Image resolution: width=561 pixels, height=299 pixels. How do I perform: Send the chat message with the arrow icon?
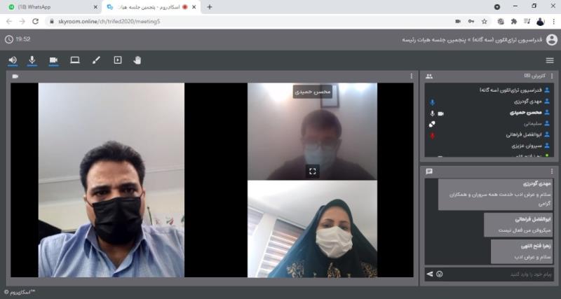point(430,274)
